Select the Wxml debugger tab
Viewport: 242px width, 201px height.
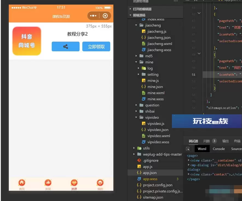(202, 149)
